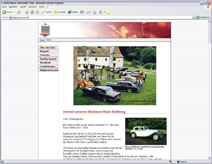This screenshot has width=212, height=164.
Task: Refresh the page with green arrows icon
Action: click(x=32, y=12)
